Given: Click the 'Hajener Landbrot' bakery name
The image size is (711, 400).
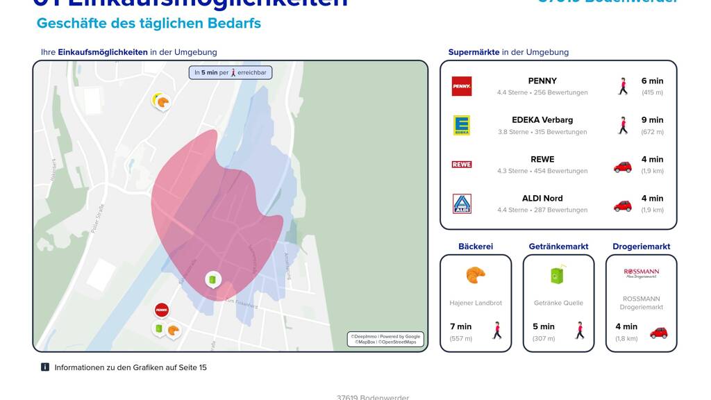Looking at the screenshot, I should 476,303.
